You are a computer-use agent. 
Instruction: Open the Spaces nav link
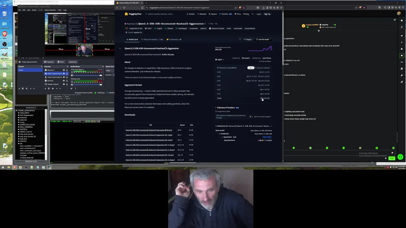(213, 14)
